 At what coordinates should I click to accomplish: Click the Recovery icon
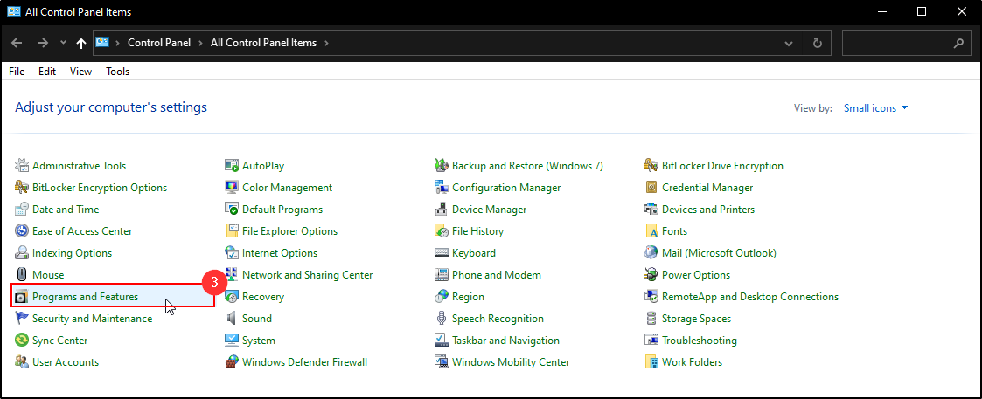pos(232,297)
